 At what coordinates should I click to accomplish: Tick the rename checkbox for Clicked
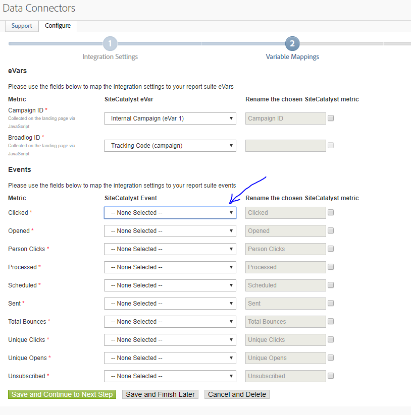(331, 213)
